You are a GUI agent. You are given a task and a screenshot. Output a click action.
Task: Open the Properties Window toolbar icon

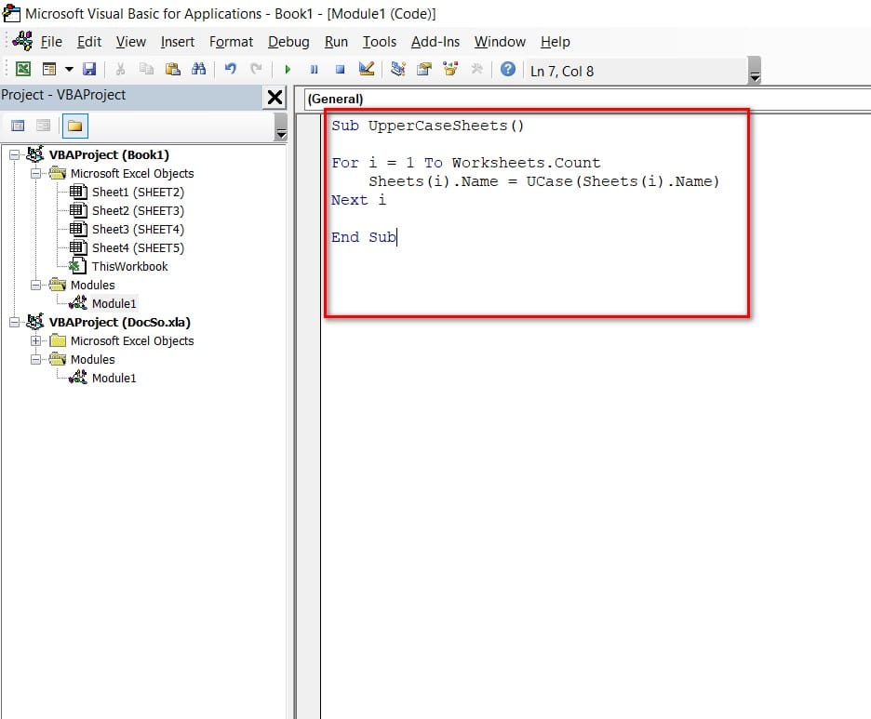[x=424, y=69]
